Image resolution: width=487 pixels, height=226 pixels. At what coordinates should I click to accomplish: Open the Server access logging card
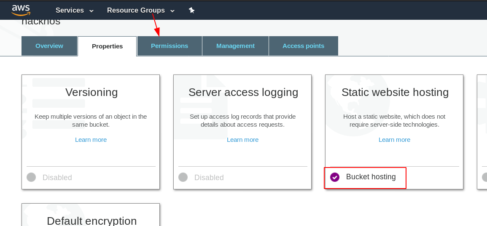[242, 132]
